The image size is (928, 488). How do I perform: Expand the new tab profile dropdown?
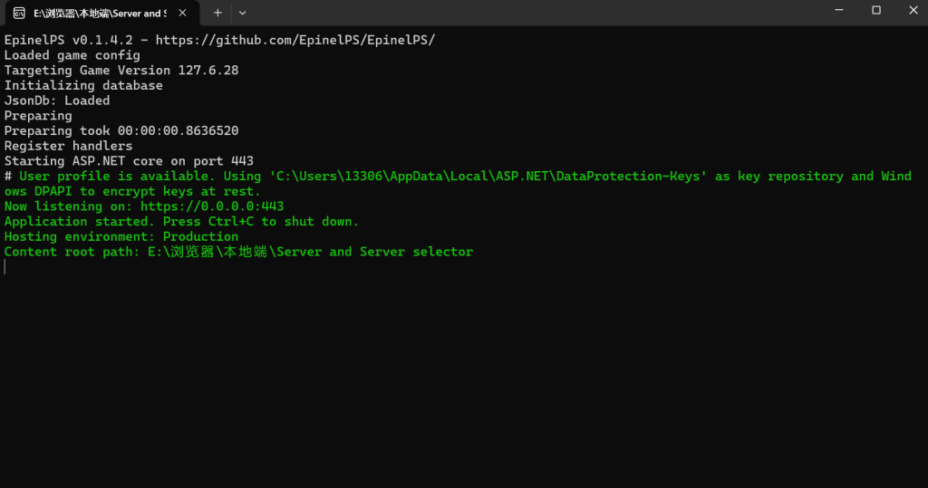242,13
